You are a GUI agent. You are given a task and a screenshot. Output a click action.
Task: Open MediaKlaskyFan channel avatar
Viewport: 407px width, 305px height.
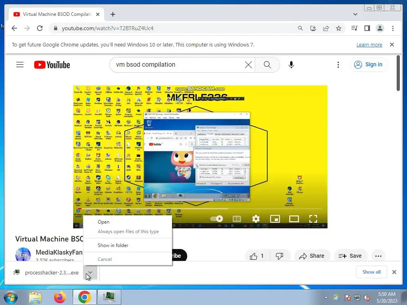tap(23, 255)
